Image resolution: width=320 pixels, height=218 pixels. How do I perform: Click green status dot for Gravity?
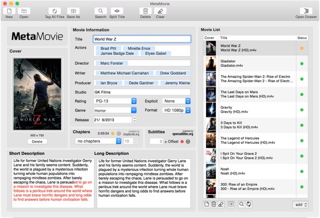[302, 110]
